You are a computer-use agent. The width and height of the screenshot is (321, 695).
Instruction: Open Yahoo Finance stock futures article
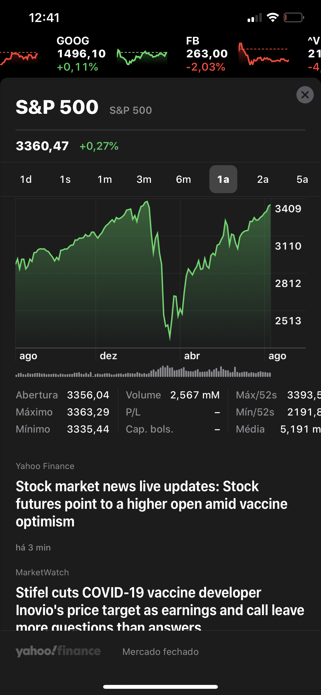click(x=151, y=503)
